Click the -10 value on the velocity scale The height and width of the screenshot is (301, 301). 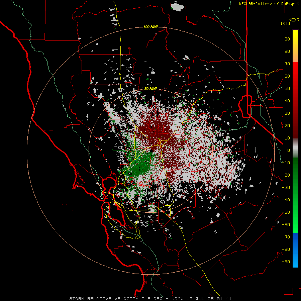point(286,163)
